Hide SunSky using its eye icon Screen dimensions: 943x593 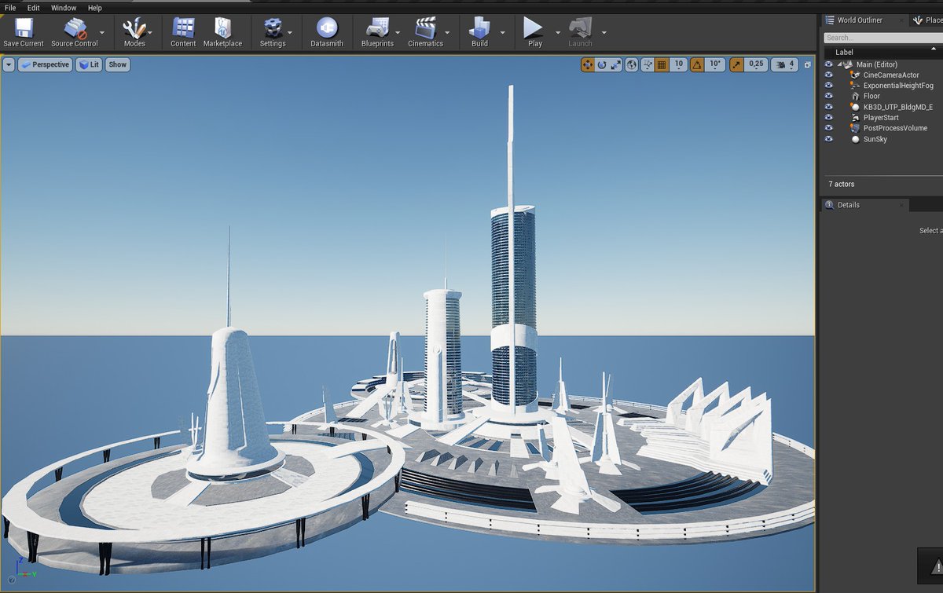pyautogui.click(x=828, y=139)
